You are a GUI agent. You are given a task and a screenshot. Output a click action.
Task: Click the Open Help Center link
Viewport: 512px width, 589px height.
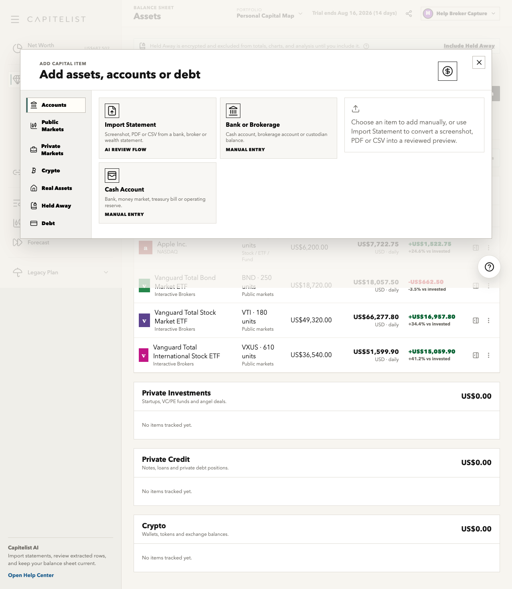pos(31,575)
